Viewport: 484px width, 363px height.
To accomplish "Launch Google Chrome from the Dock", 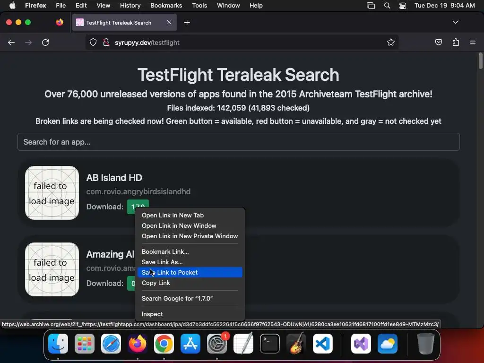I will point(164,344).
